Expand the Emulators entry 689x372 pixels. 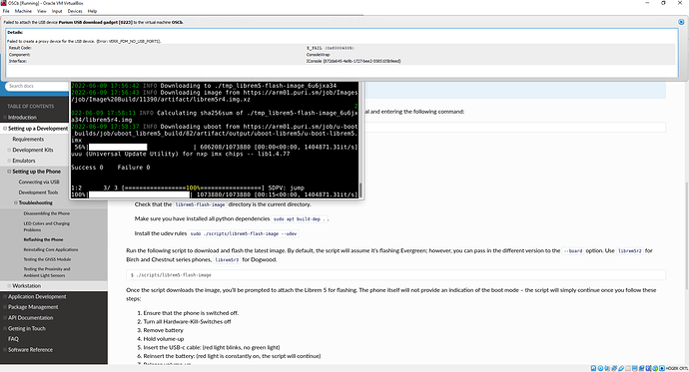(x=9, y=161)
